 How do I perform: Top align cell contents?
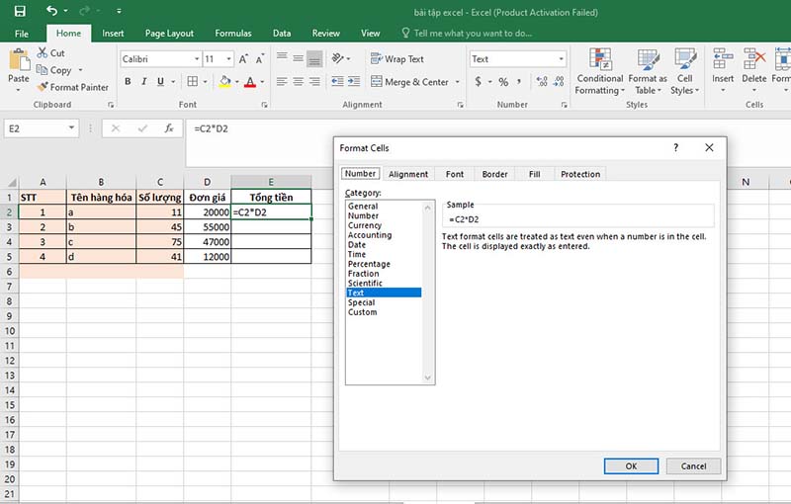coord(282,58)
